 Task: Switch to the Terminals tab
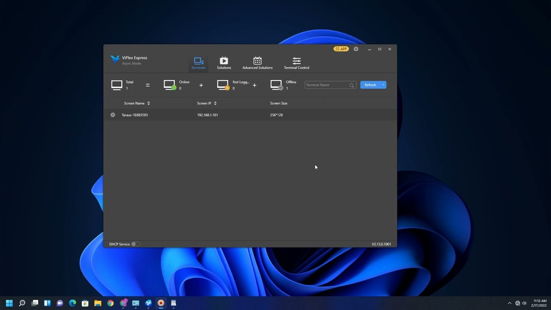click(198, 63)
